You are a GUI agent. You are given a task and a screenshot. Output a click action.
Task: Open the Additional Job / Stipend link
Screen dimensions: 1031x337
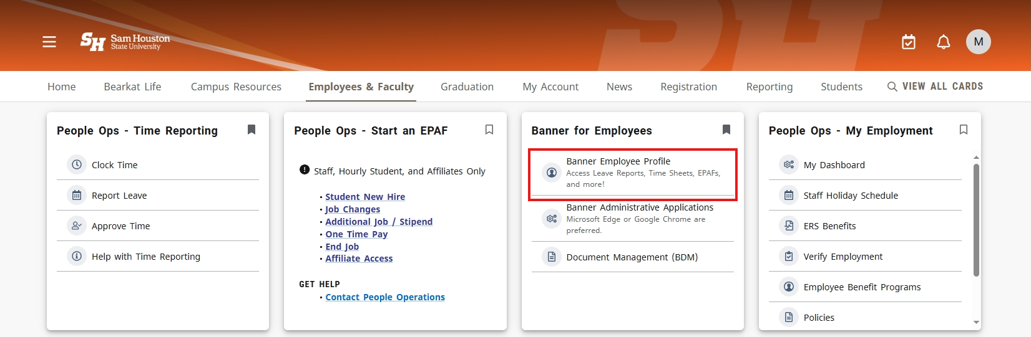coord(379,222)
